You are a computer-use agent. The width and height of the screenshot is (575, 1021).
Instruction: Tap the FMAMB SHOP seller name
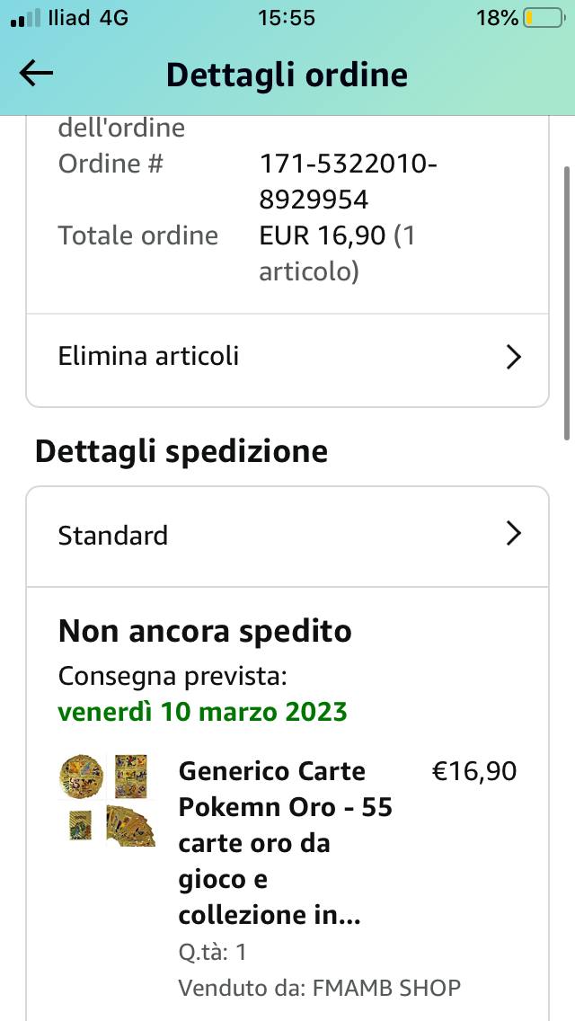click(x=386, y=989)
